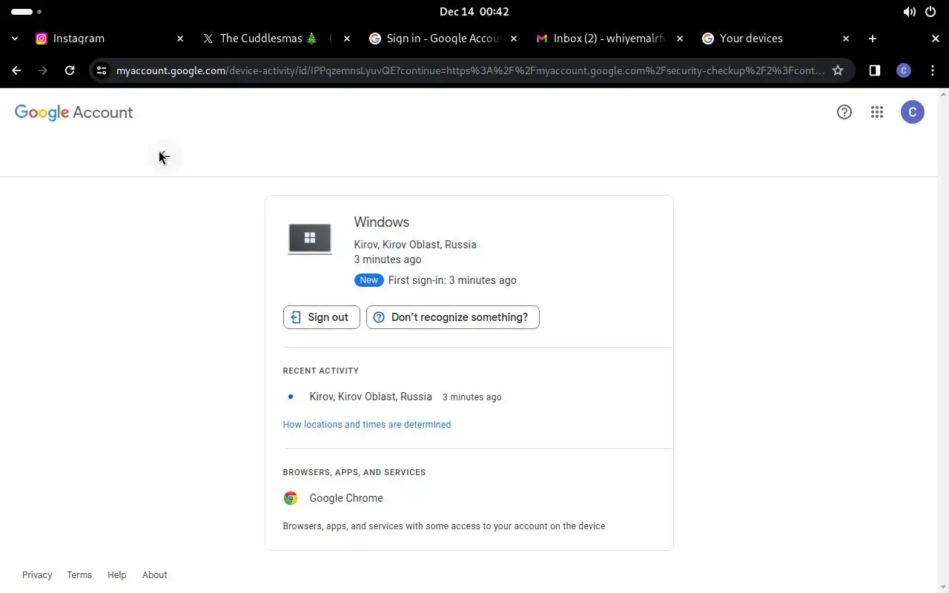Screen dimensions: 949x593
Task: Click the browser forward button
Action: [43, 70]
